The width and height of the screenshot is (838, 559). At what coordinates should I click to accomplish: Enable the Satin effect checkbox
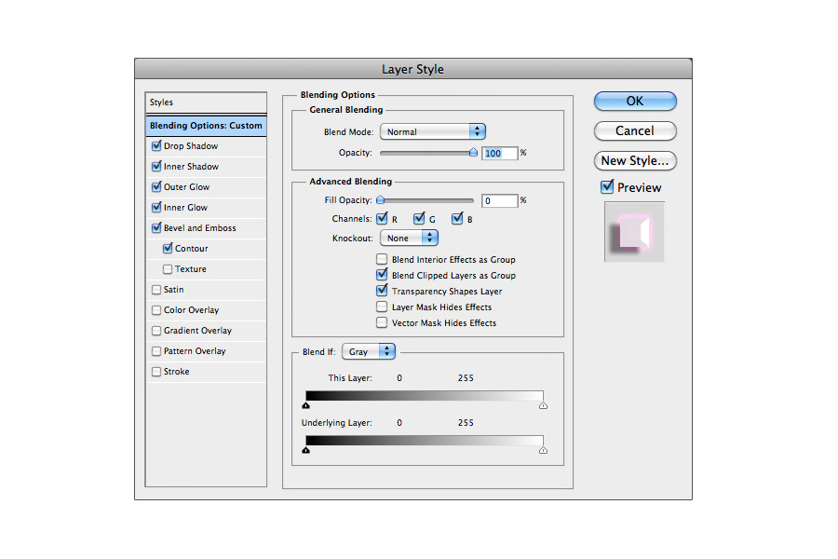coord(156,290)
